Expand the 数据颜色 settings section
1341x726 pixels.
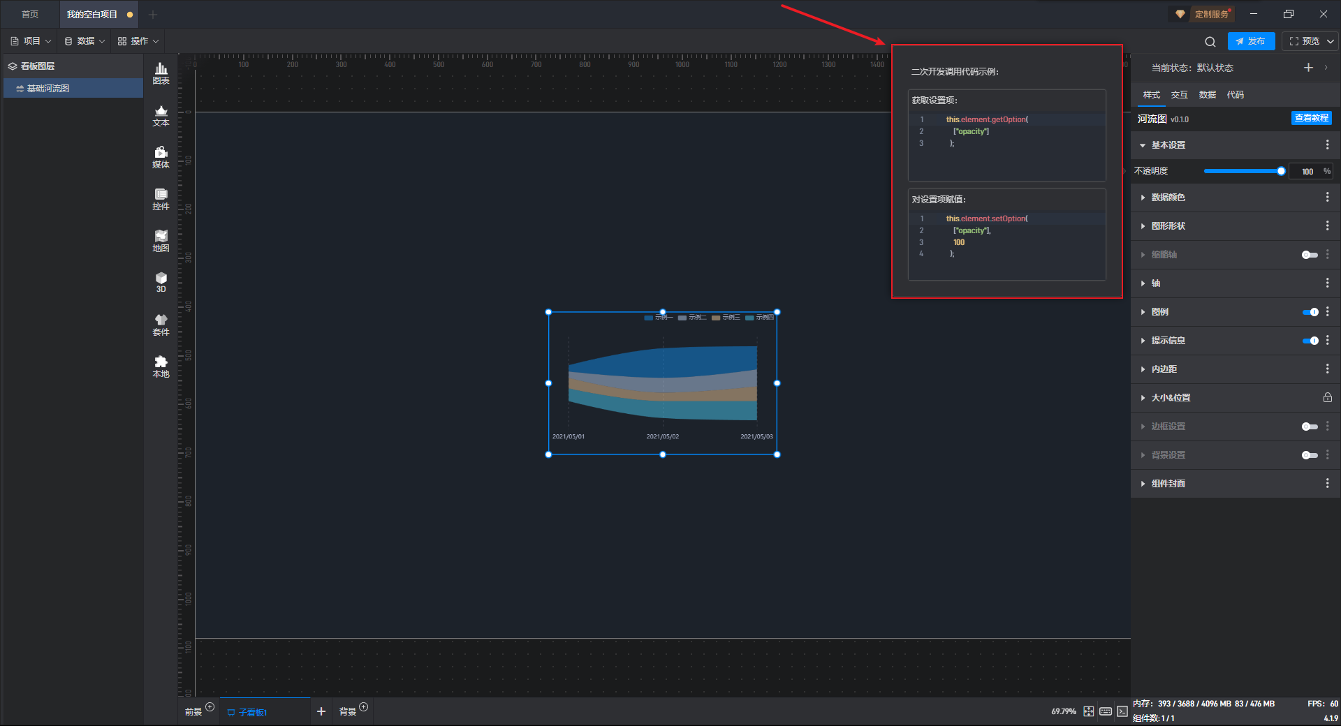(x=1168, y=198)
